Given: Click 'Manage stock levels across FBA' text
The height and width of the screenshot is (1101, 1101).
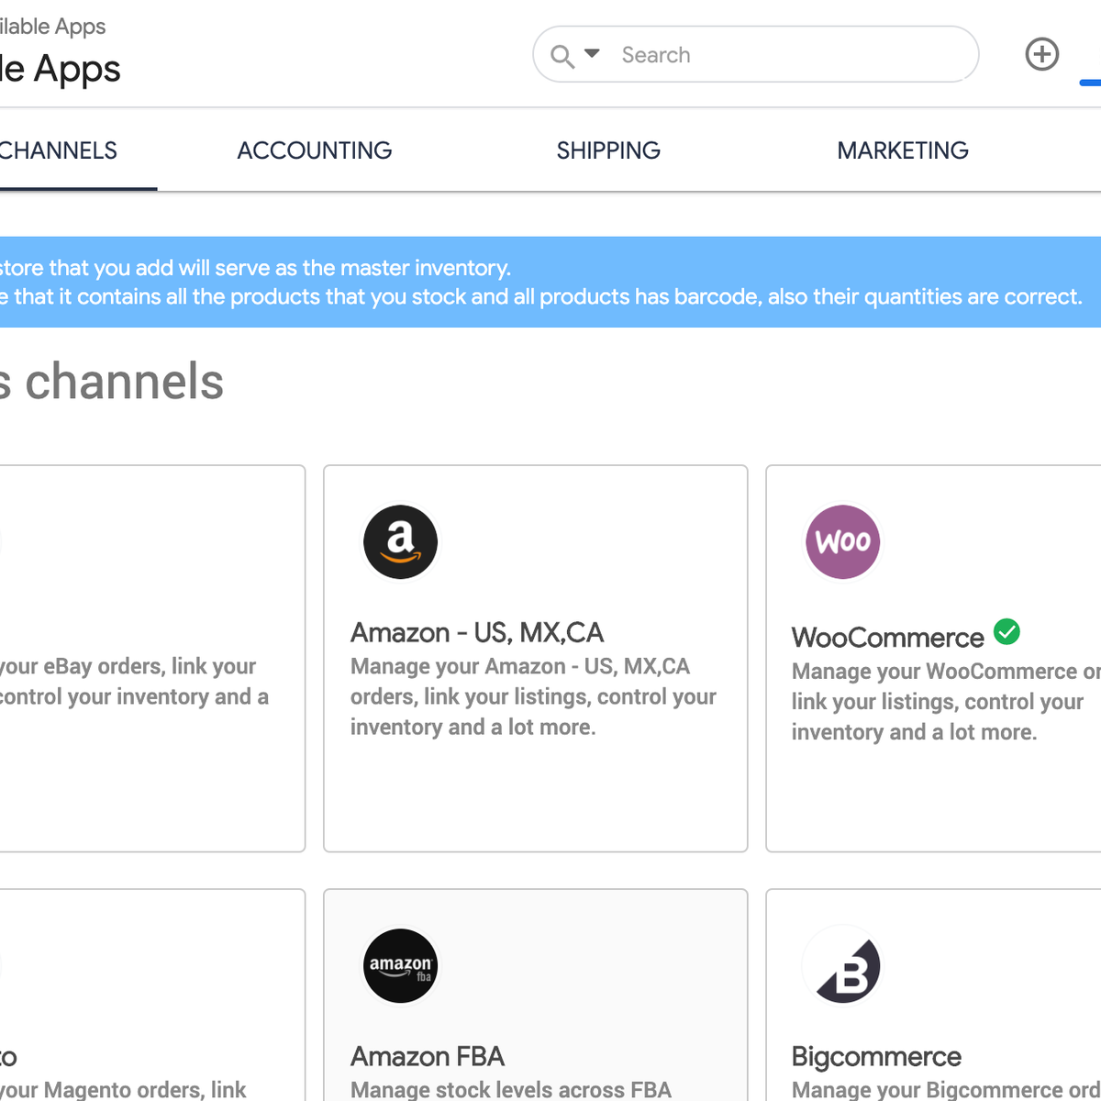Looking at the screenshot, I should [511, 1089].
